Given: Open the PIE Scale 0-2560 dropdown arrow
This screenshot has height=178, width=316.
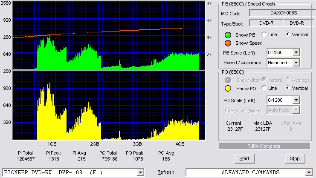Looking at the screenshot, I should (296, 52).
